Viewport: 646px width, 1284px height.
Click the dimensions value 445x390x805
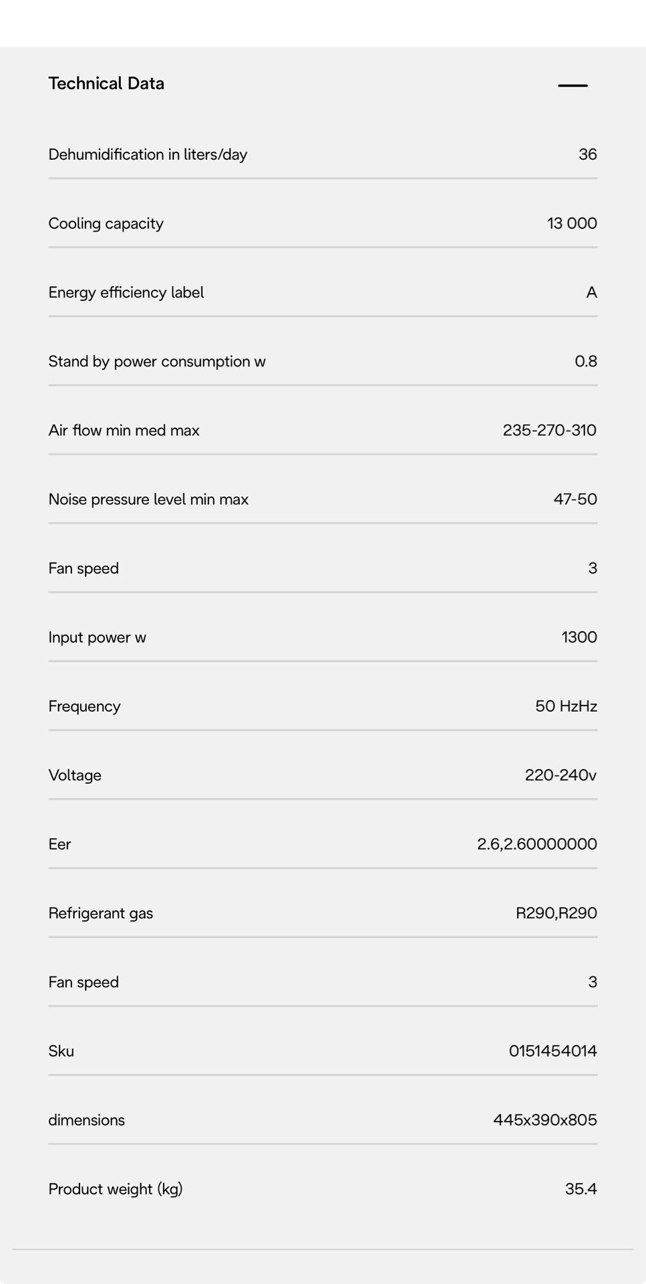pos(545,1120)
